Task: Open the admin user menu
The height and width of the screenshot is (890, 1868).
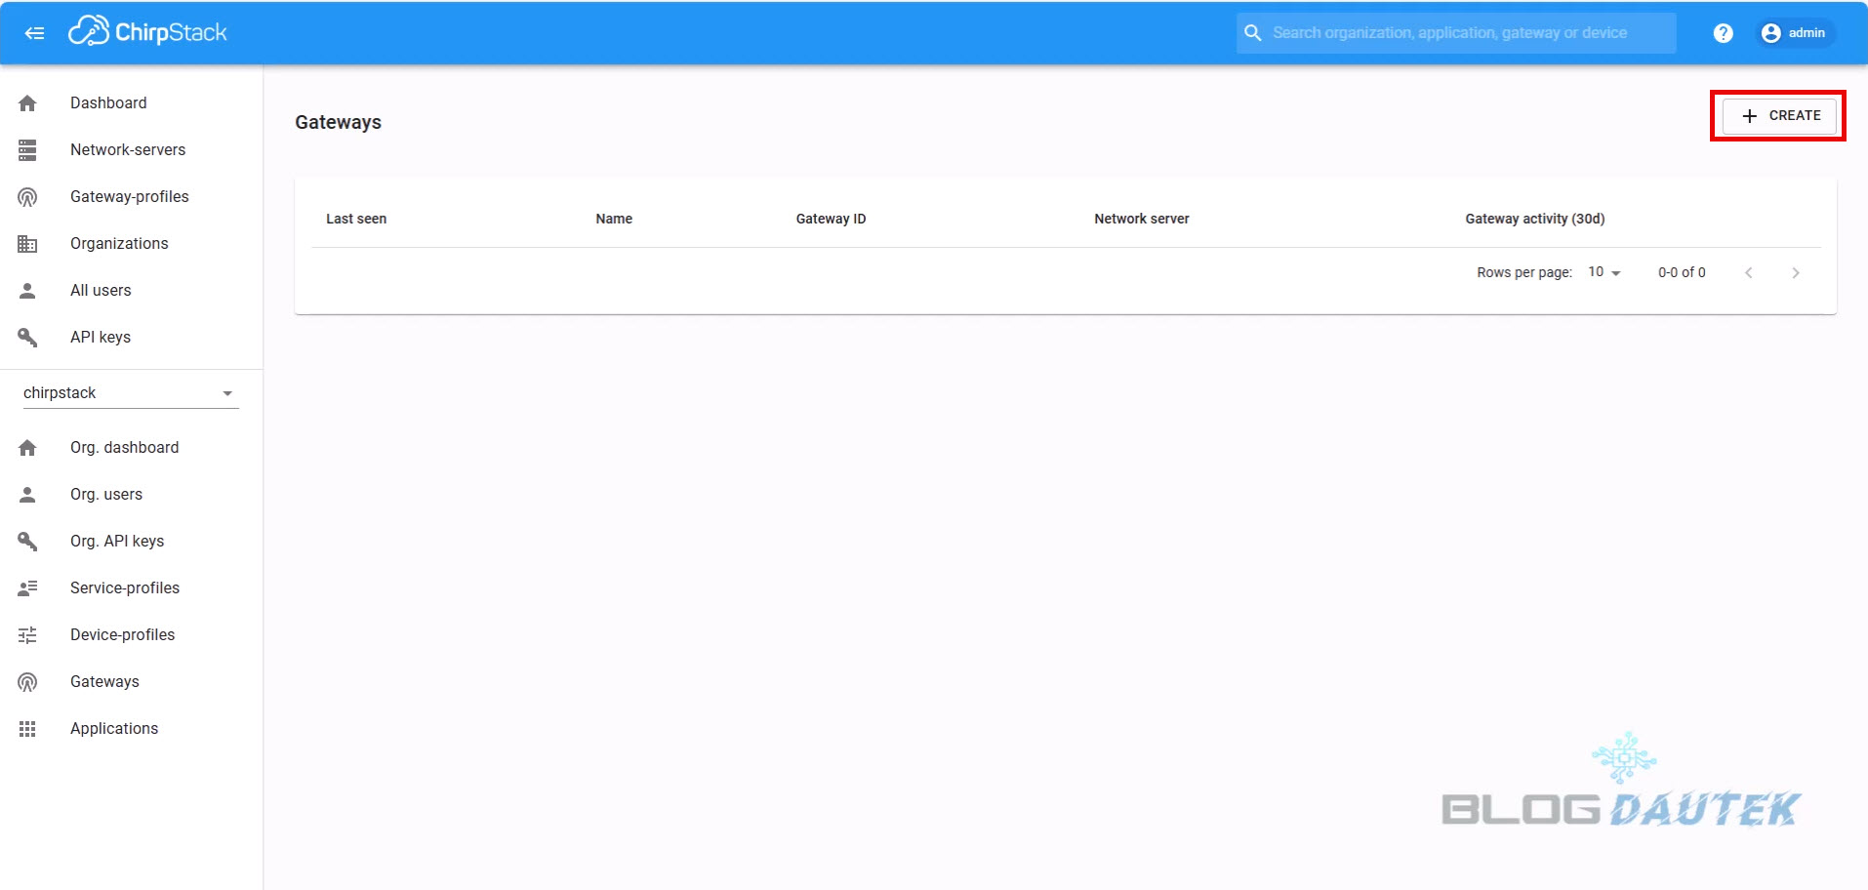Action: (1794, 33)
